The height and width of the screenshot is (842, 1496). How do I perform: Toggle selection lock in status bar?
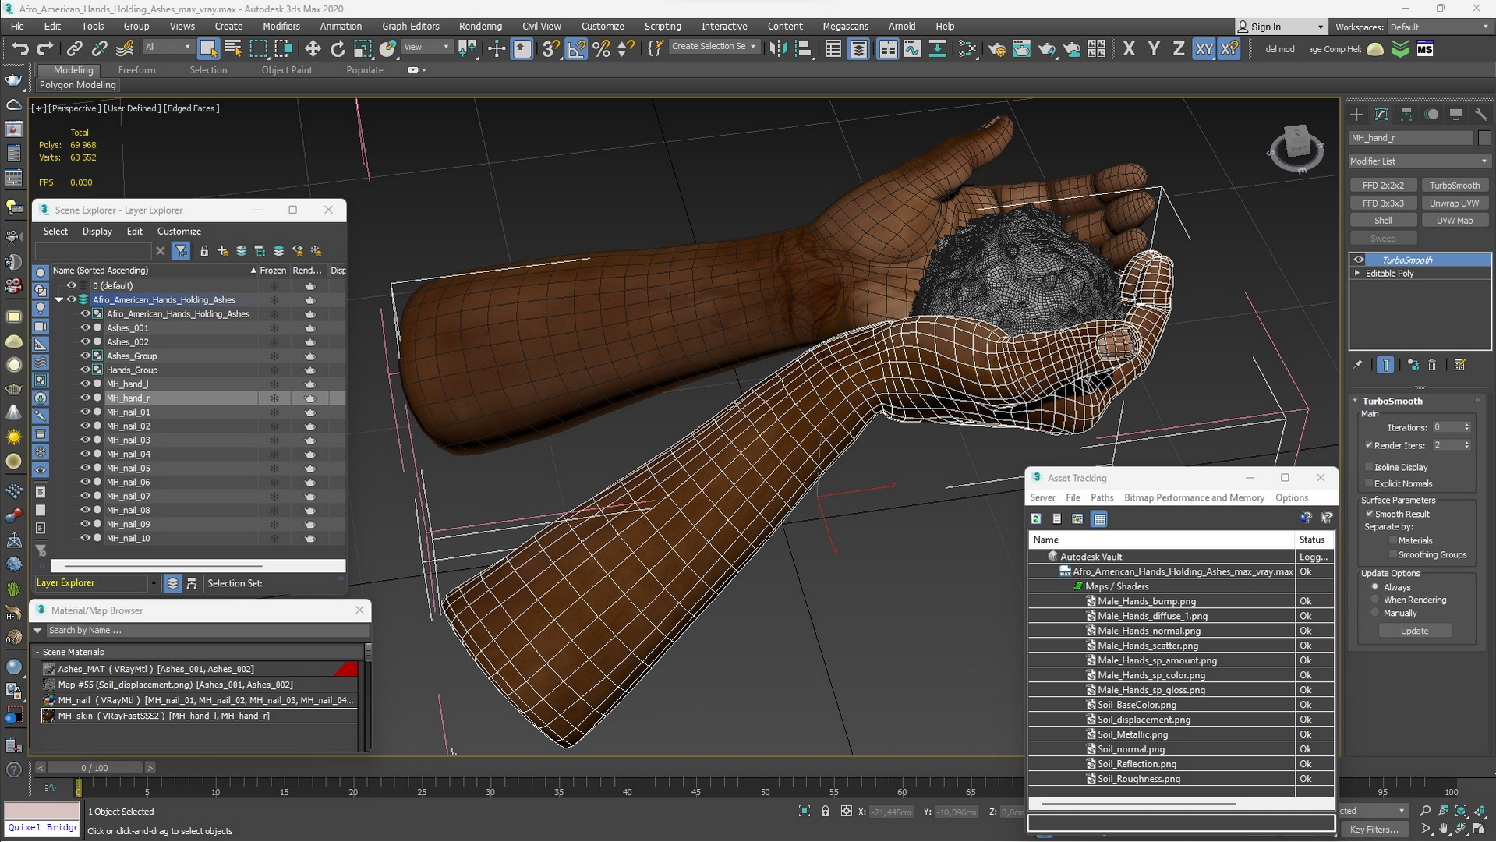click(x=825, y=812)
